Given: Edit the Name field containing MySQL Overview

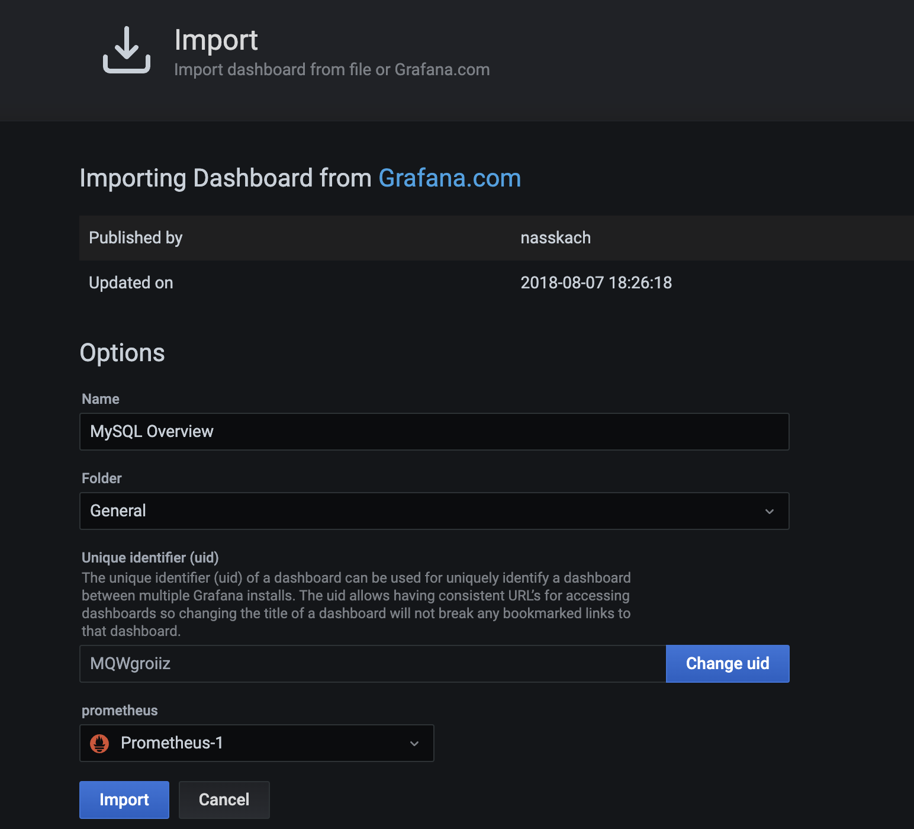Looking at the screenshot, I should pyautogui.click(x=435, y=432).
